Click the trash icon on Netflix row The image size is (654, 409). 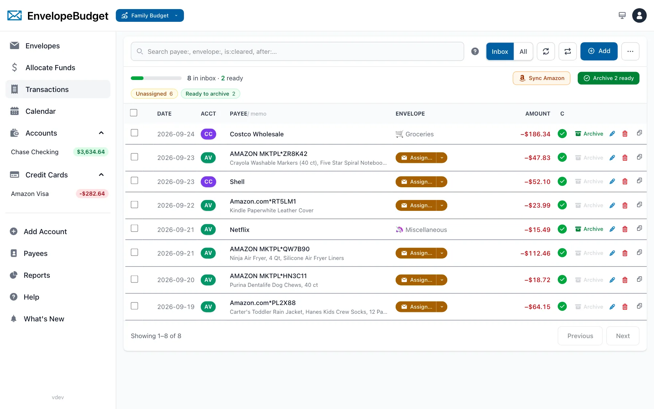(625, 229)
